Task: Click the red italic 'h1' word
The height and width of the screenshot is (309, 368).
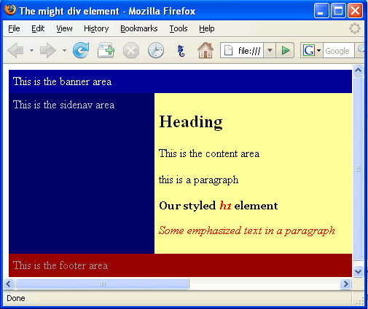Action: pyautogui.click(x=225, y=206)
